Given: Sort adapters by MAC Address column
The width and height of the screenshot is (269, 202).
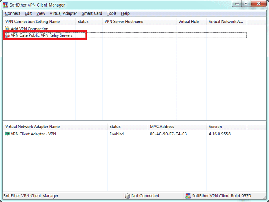Looking at the screenshot, I should (x=162, y=127).
